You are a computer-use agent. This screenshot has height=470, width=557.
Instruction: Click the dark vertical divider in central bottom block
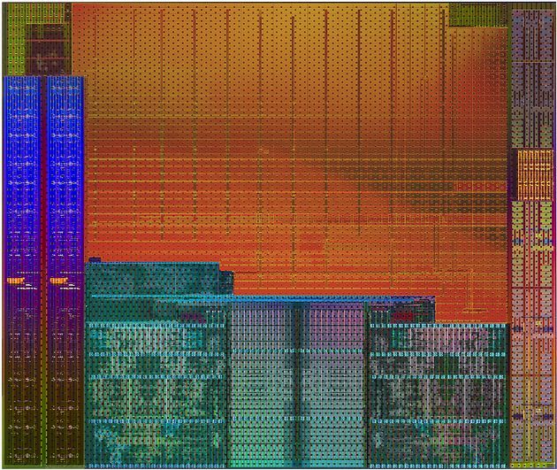[x=300, y=384]
